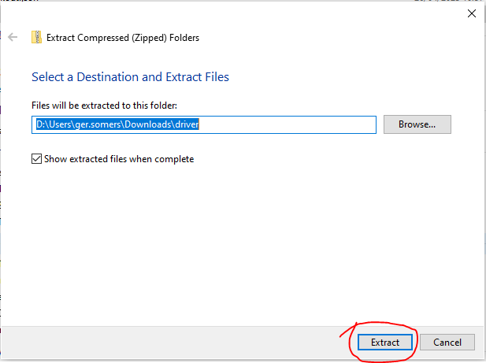The width and height of the screenshot is (486, 363).
Task: Close the Extract dialog with the X
Action: pyautogui.click(x=472, y=13)
